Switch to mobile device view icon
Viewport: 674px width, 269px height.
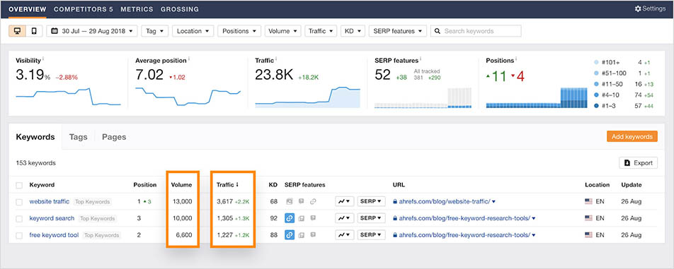[34, 31]
